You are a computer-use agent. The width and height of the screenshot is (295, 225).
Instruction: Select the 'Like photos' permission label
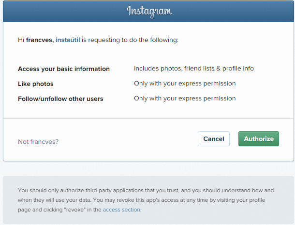(x=36, y=84)
